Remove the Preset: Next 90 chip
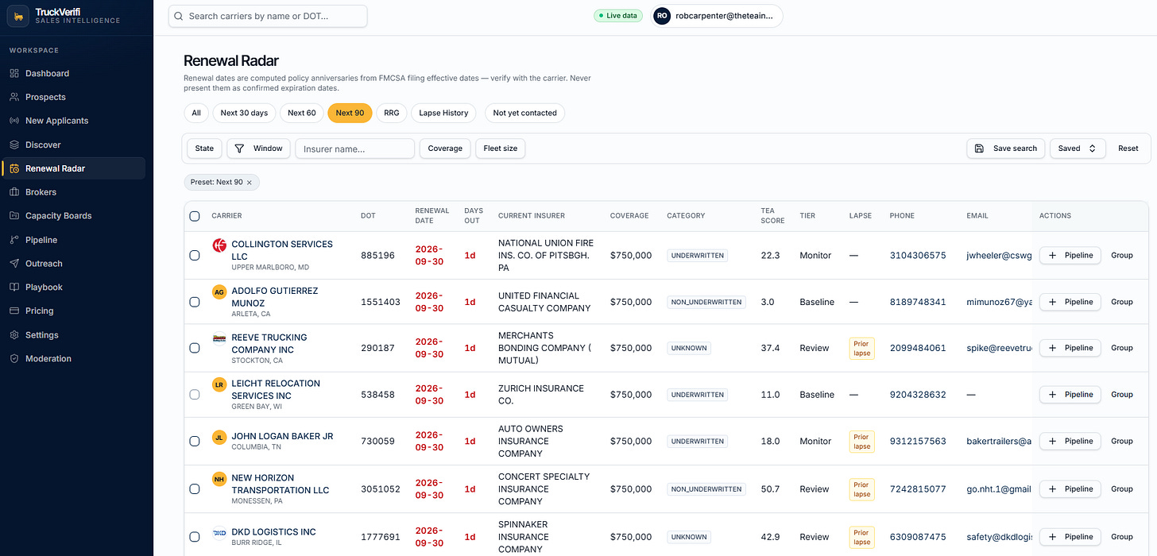1157x556 pixels. pos(249,183)
